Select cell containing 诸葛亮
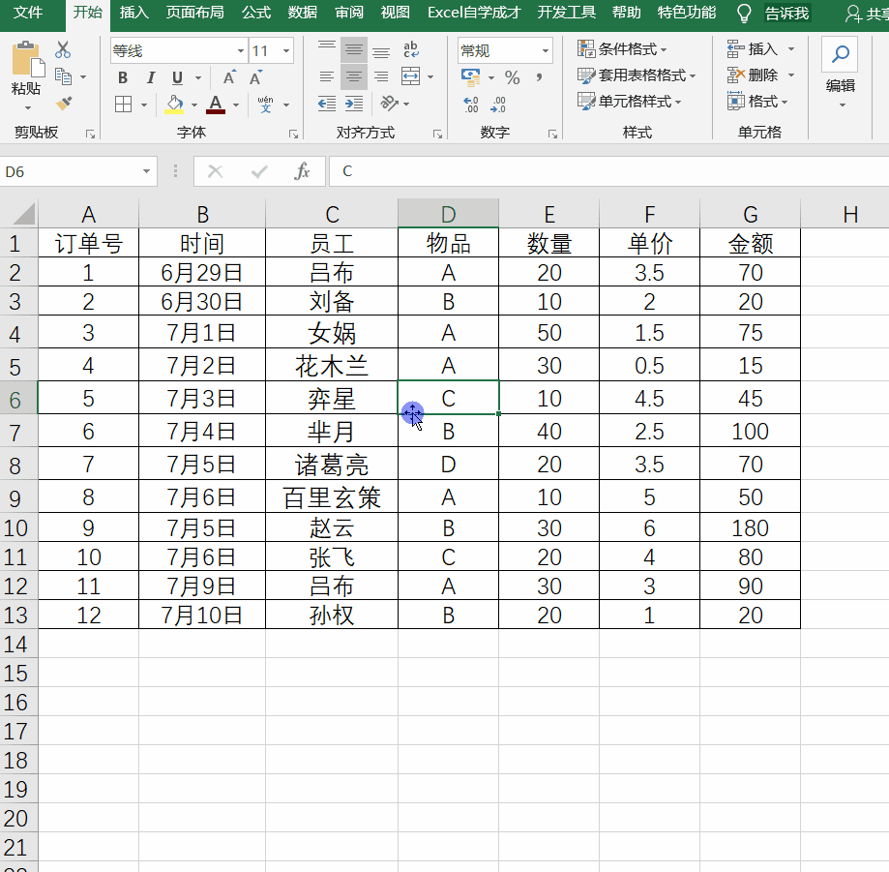This screenshot has width=889, height=872. click(332, 465)
